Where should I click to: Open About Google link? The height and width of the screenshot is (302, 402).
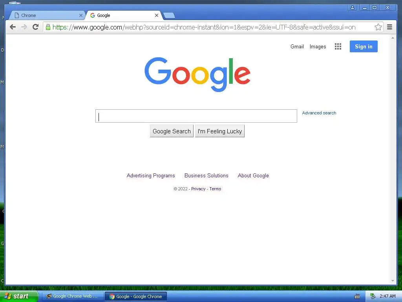coord(253,176)
